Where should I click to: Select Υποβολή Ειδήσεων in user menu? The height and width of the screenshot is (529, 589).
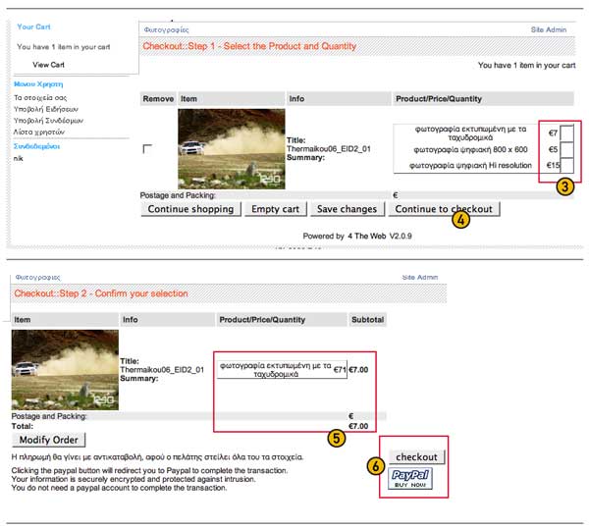(x=47, y=109)
